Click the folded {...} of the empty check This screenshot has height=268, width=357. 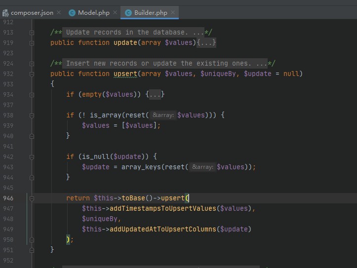[155, 94]
